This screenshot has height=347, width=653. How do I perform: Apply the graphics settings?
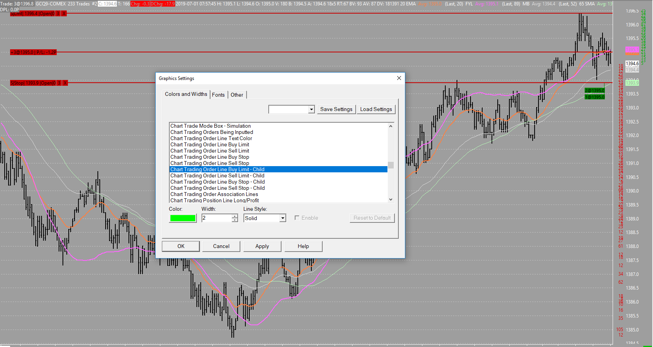pyautogui.click(x=262, y=246)
